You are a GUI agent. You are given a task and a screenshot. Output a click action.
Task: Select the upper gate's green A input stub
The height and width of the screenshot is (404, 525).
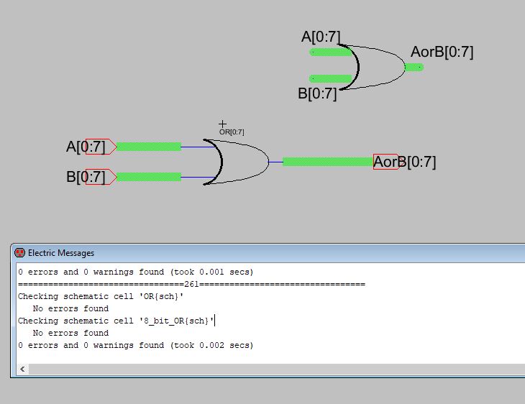coord(330,52)
